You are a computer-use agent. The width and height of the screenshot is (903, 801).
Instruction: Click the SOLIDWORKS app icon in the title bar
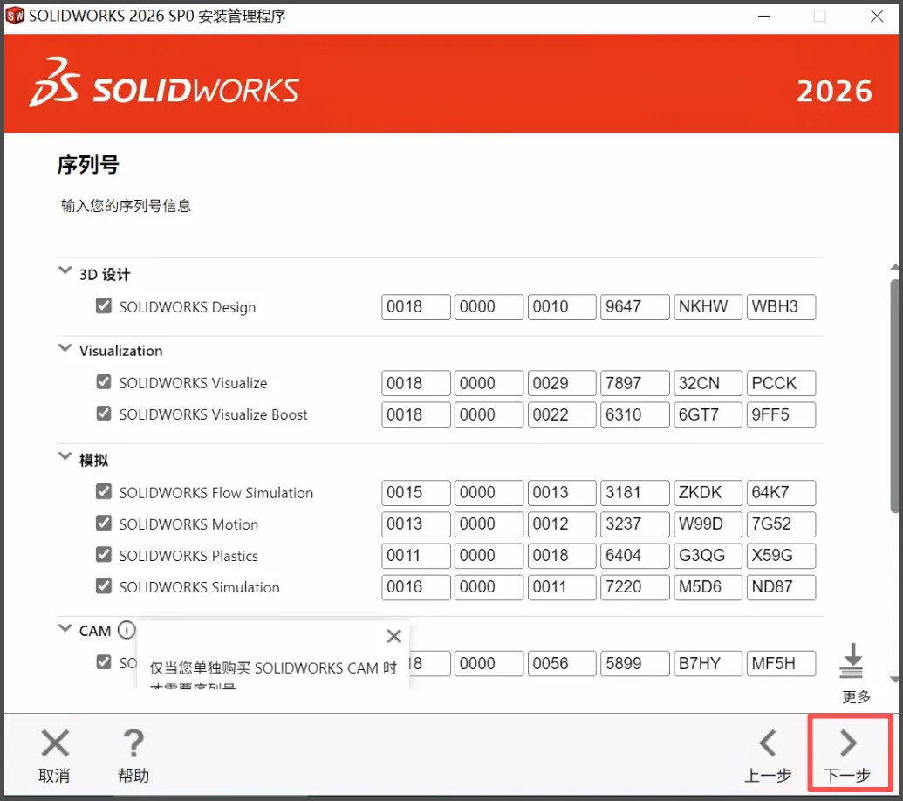15,16
